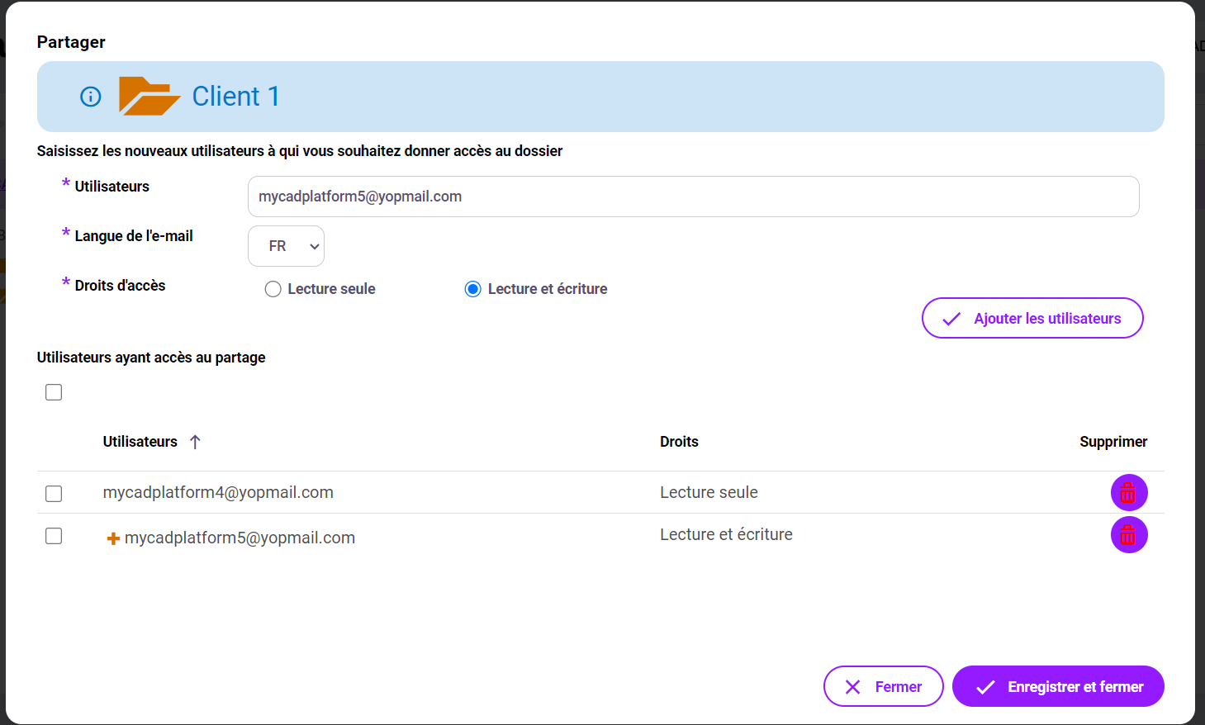Image resolution: width=1205 pixels, height=725 pixels.
Task: Open the Langue de l'e-mail dropdown
Action: click(x=286, y=246)
